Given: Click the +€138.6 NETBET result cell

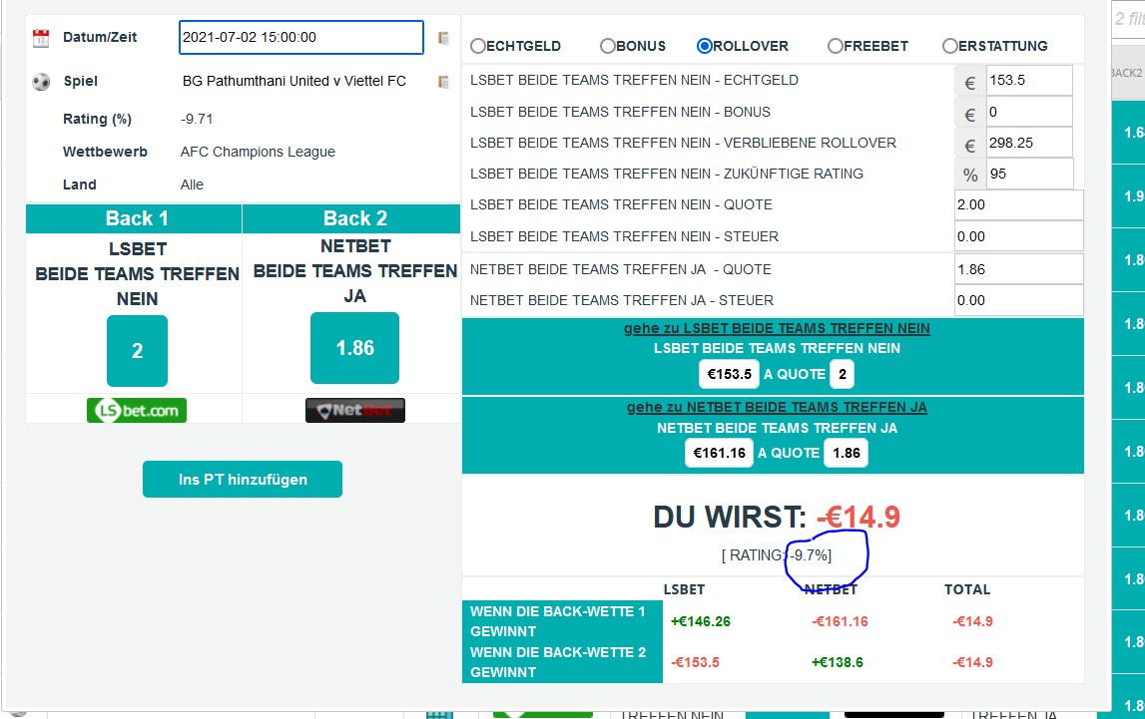Looking at the screenshot, I should [837, 662].
